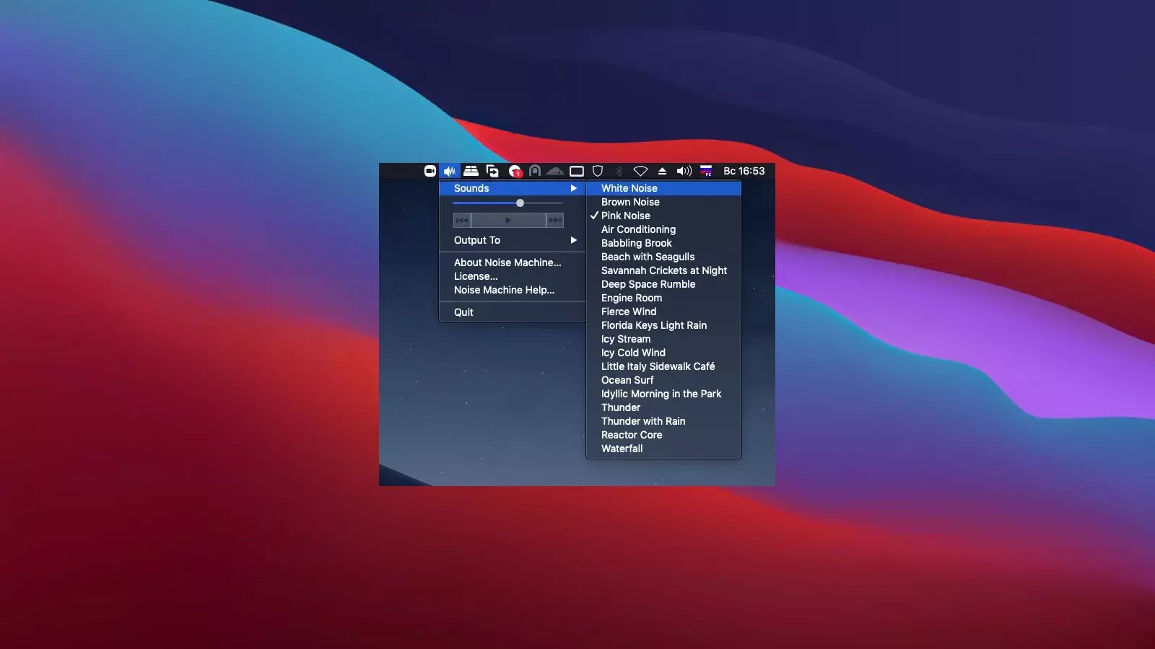The height and width of the screenshot is (649, 1155).
Task: Pick Thunder with Rain sound
Action: [642, 421]
